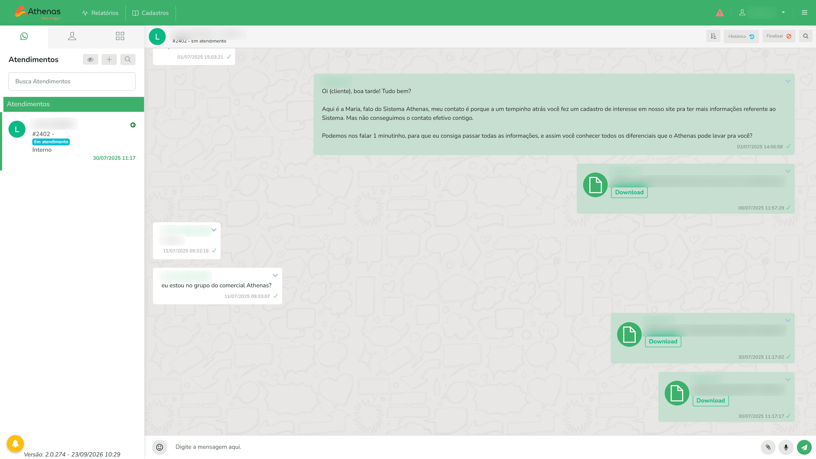Download the file sent 08/07/2025 11:57:29
Screen dimensions: 816x459
[629, 193]
